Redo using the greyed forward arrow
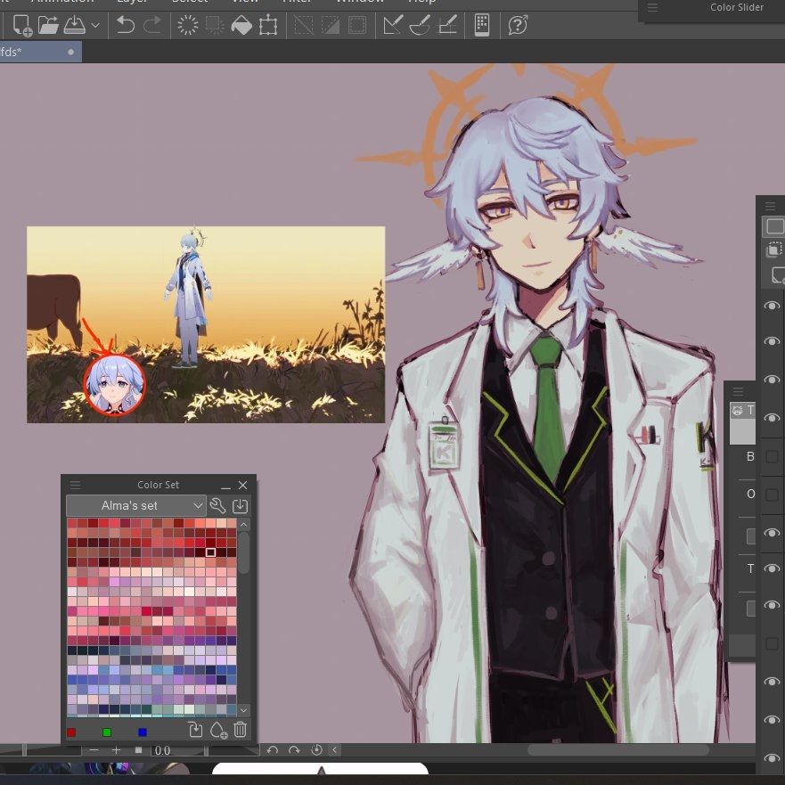Screen dimensions: 785x785 pyautogui.click(x=152, y=25)
